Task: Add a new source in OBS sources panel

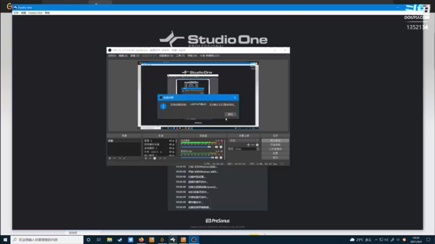Action: [x=146, y=158]
